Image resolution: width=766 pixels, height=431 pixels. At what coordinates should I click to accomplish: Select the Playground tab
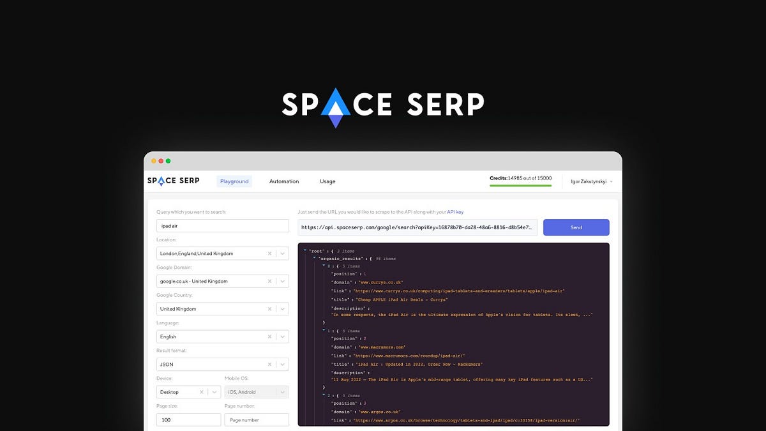pyautogui.click(x=234, y=181)
